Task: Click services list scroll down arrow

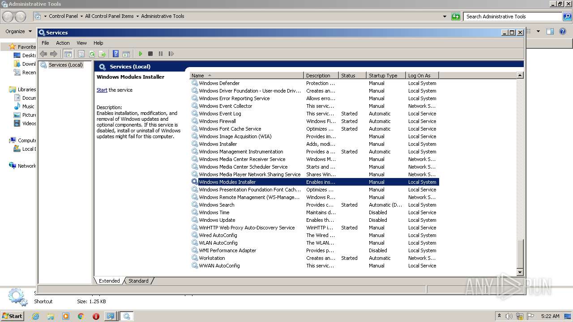Action: pos(520,272)
